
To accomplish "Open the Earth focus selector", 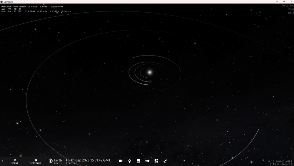I will pos(55,161).
